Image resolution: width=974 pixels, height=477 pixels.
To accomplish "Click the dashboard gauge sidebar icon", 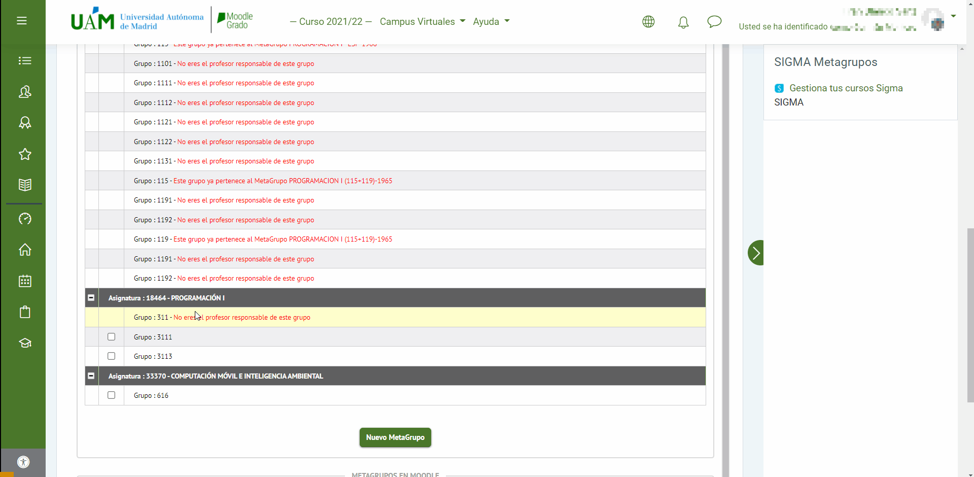I will pyautogui.click(x=25, y=219).
